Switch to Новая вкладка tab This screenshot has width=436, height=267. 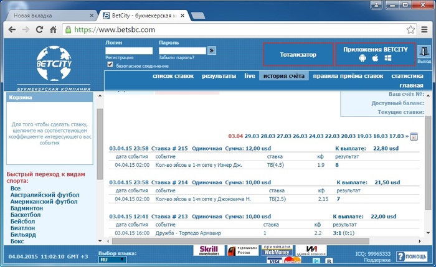(51, 16)
